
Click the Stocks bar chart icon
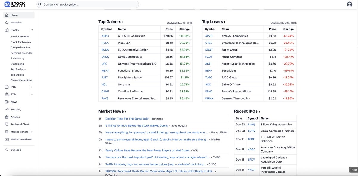click(x=7, y=30)
